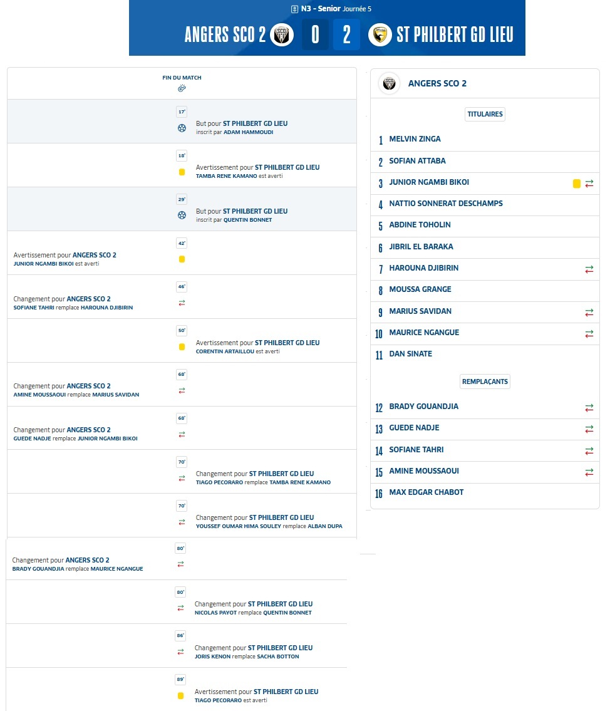
Task: Click the Angers SCO 2 crest in the lineup panel
Action: 390,83
